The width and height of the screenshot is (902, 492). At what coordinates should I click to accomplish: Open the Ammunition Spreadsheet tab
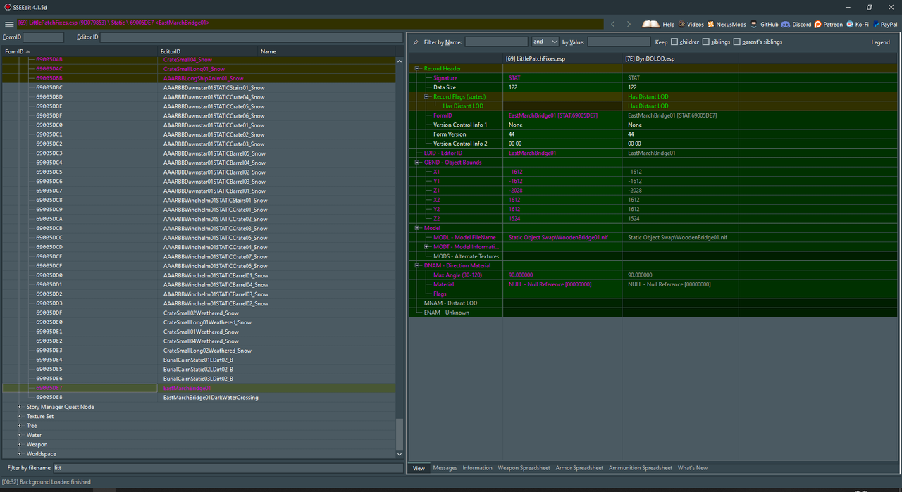pos(641,468)
